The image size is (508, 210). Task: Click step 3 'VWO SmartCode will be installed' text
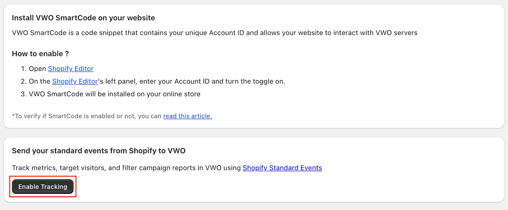point(115,94)
